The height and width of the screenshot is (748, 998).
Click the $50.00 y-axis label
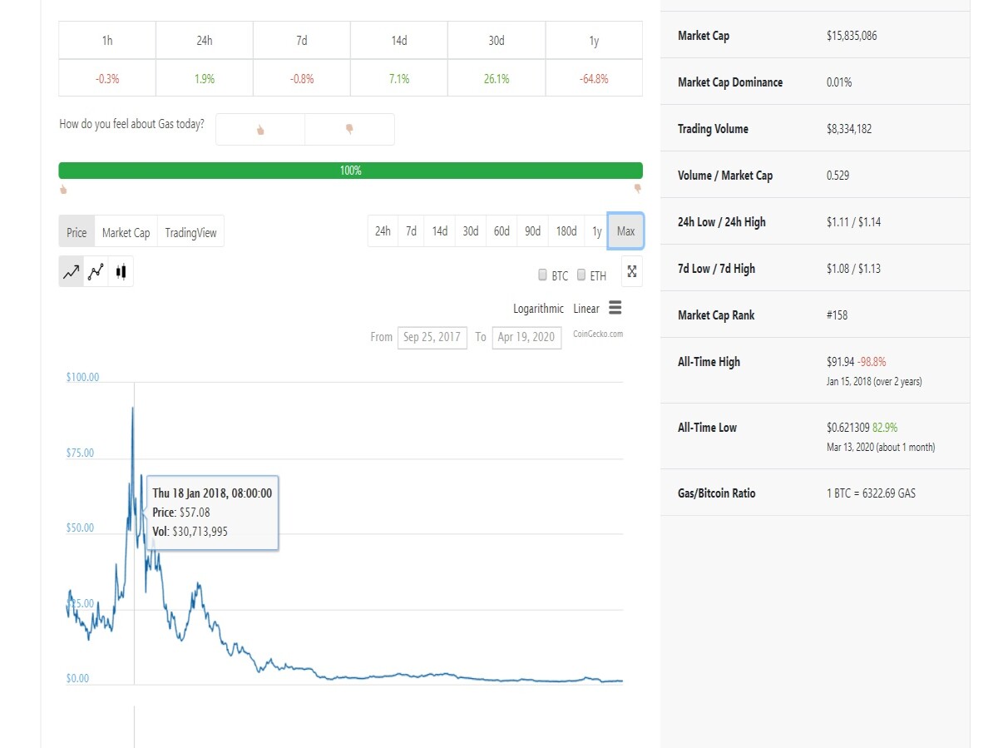pos(80,528)
